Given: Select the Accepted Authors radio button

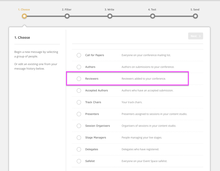Looking at the screenshot, I should [x=79, y=90].
